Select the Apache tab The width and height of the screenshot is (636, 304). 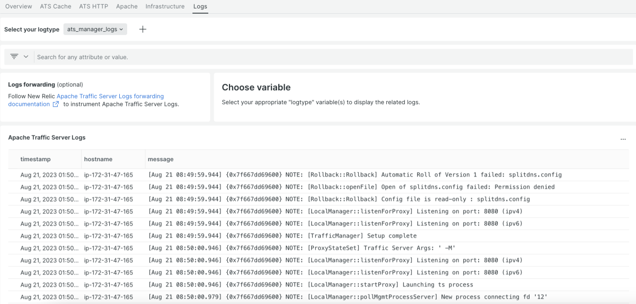click(127, 6)
